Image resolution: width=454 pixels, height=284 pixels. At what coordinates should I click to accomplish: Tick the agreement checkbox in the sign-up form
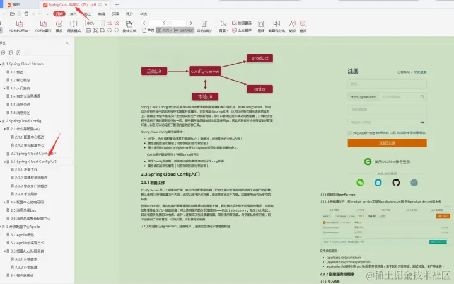[350, 133]
